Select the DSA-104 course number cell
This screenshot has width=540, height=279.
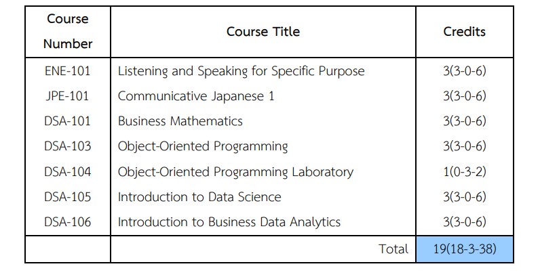point(68,171)
